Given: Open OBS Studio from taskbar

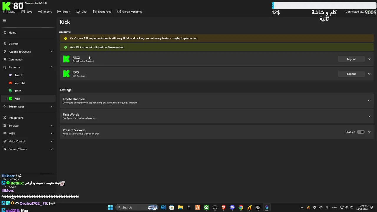Looking at the screenshot, I should [215, 208].
